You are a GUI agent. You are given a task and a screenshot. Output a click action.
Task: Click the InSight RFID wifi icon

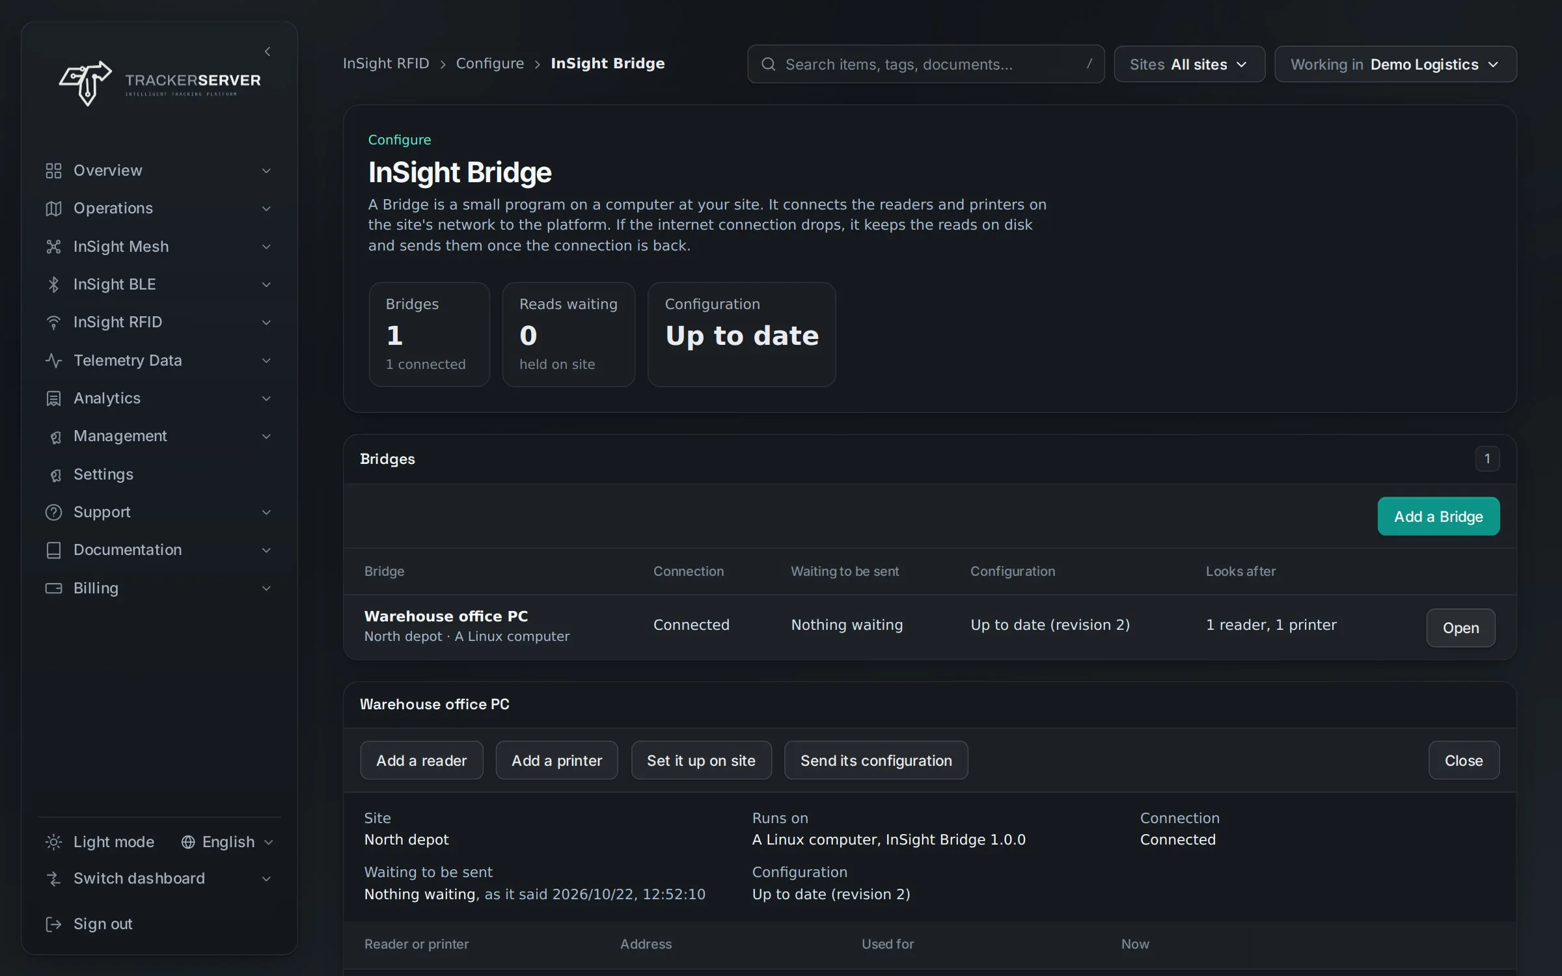(53, 322)
